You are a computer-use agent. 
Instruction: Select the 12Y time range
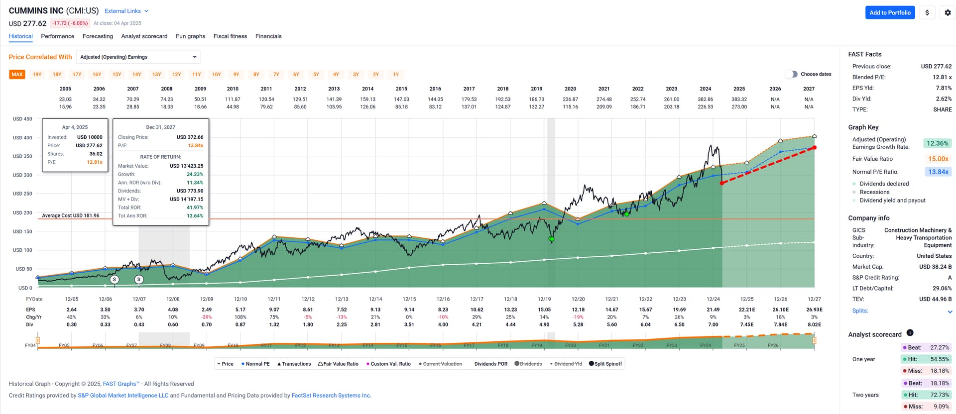click(177, 75)
